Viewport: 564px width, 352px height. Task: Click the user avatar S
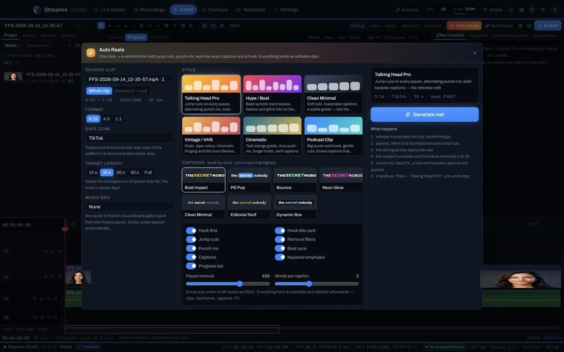[x=555, y=10]
